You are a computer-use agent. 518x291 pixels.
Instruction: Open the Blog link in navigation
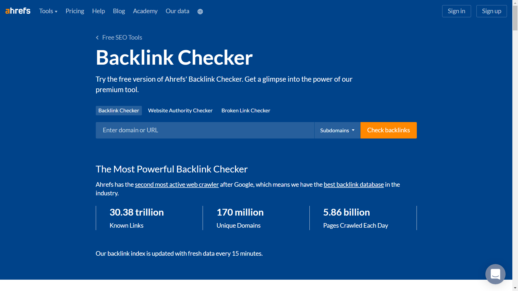(119, 11)
